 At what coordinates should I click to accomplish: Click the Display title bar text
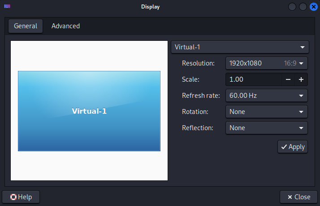click(150, 7)
